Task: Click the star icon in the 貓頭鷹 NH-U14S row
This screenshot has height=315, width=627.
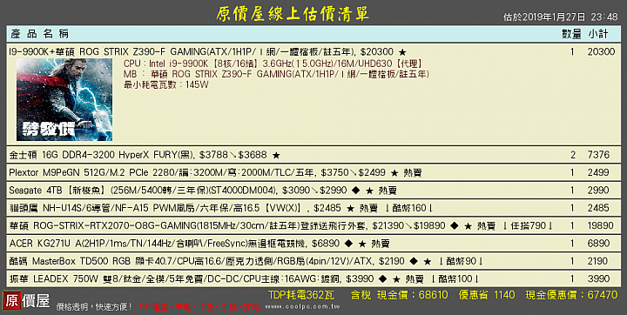Action: point(350,208)
